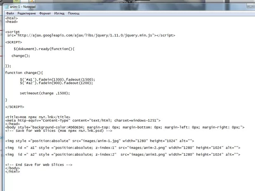Open the Формат menu
Image resolution: width=255 pixels, height=191 pixels.
tap(45, 13)
